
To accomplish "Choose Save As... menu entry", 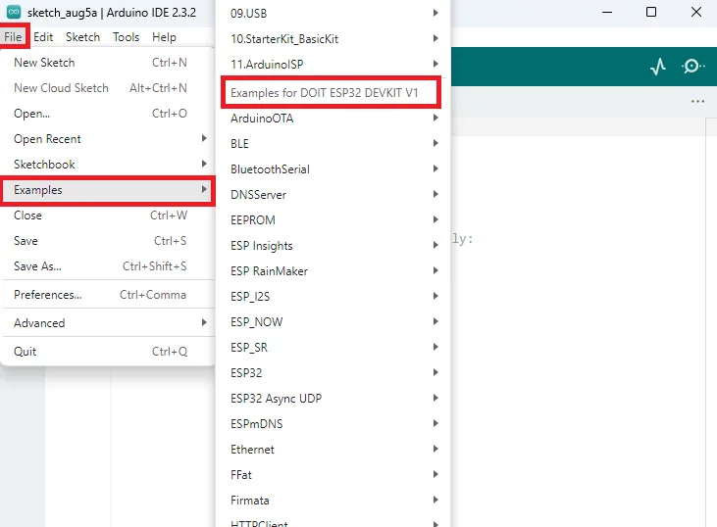I will pos(108,266).
